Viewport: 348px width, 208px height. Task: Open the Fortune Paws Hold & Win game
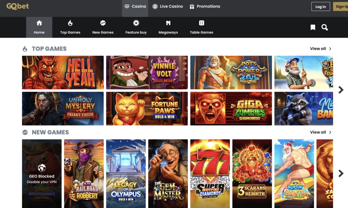(x=147, y=108)
